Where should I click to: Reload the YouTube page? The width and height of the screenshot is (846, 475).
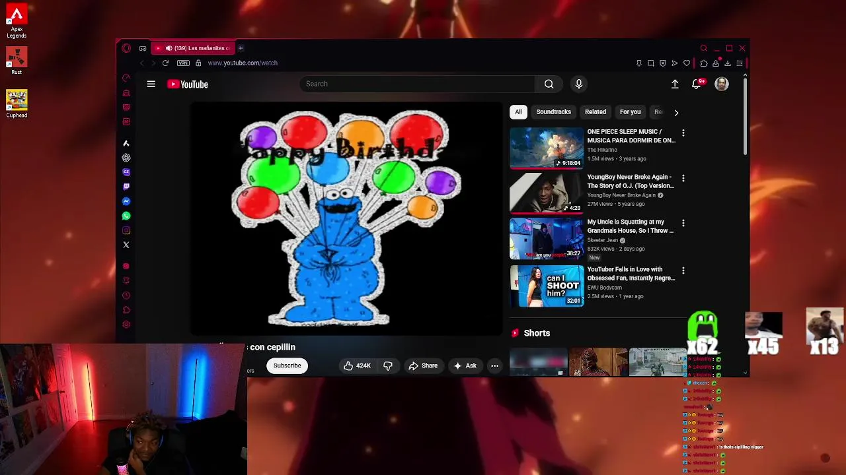165,63
